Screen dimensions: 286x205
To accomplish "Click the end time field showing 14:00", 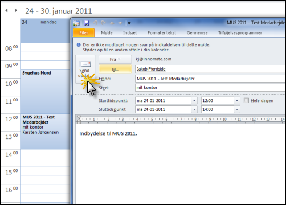I will pos(218,109).
